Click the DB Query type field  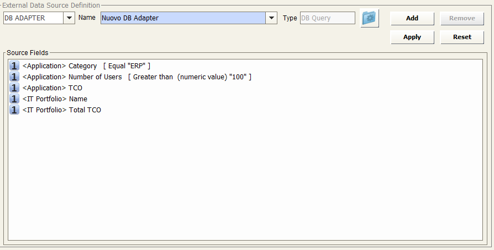coord(327,18)
